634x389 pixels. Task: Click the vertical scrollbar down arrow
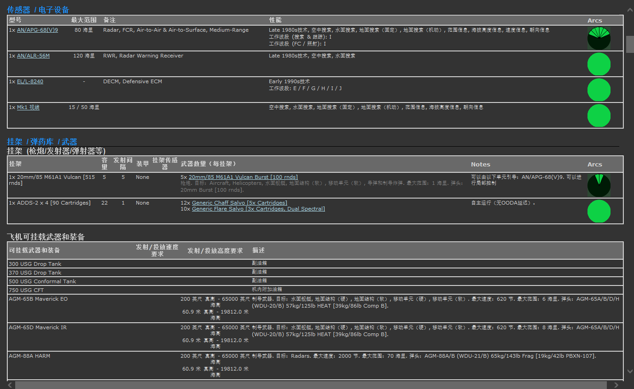pos(630,371)
